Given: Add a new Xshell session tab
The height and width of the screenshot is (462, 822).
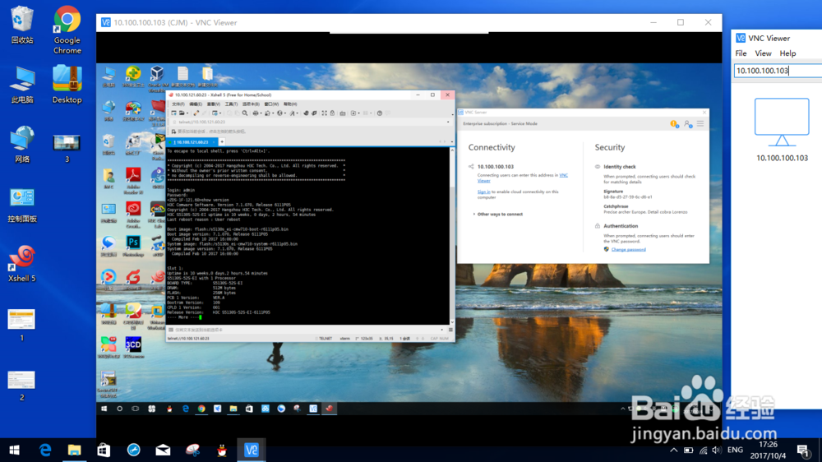Looking at the screenshot, I should click(222, 142).
